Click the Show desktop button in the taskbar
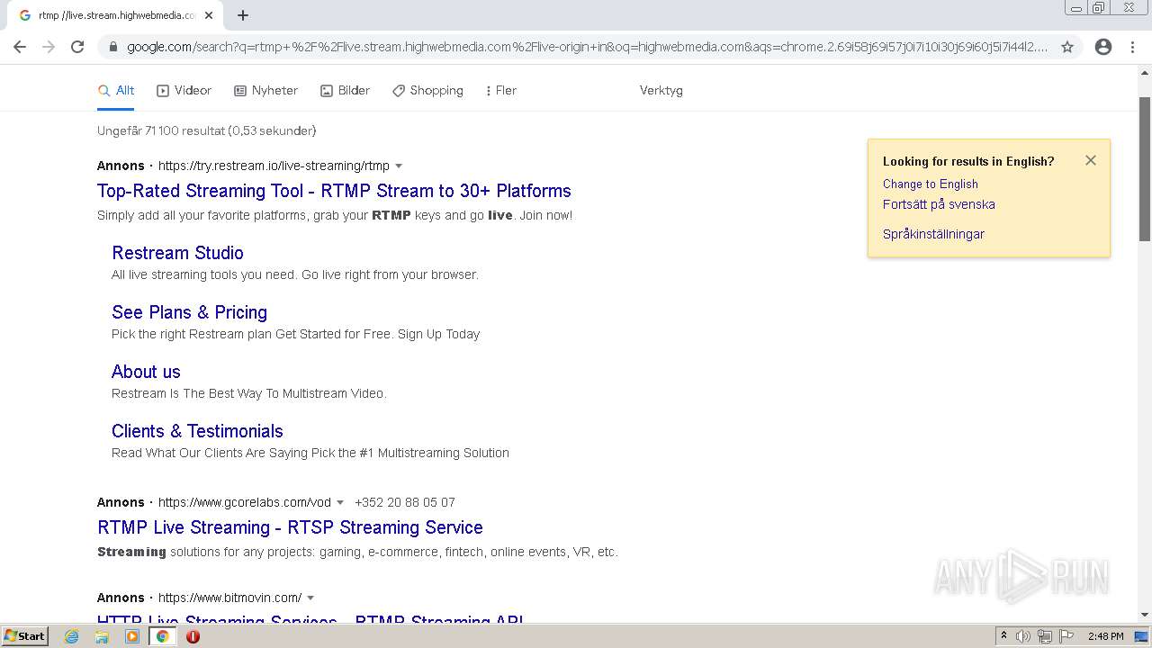This screenshot has height=648, width=1152. tap(1141, 636)
